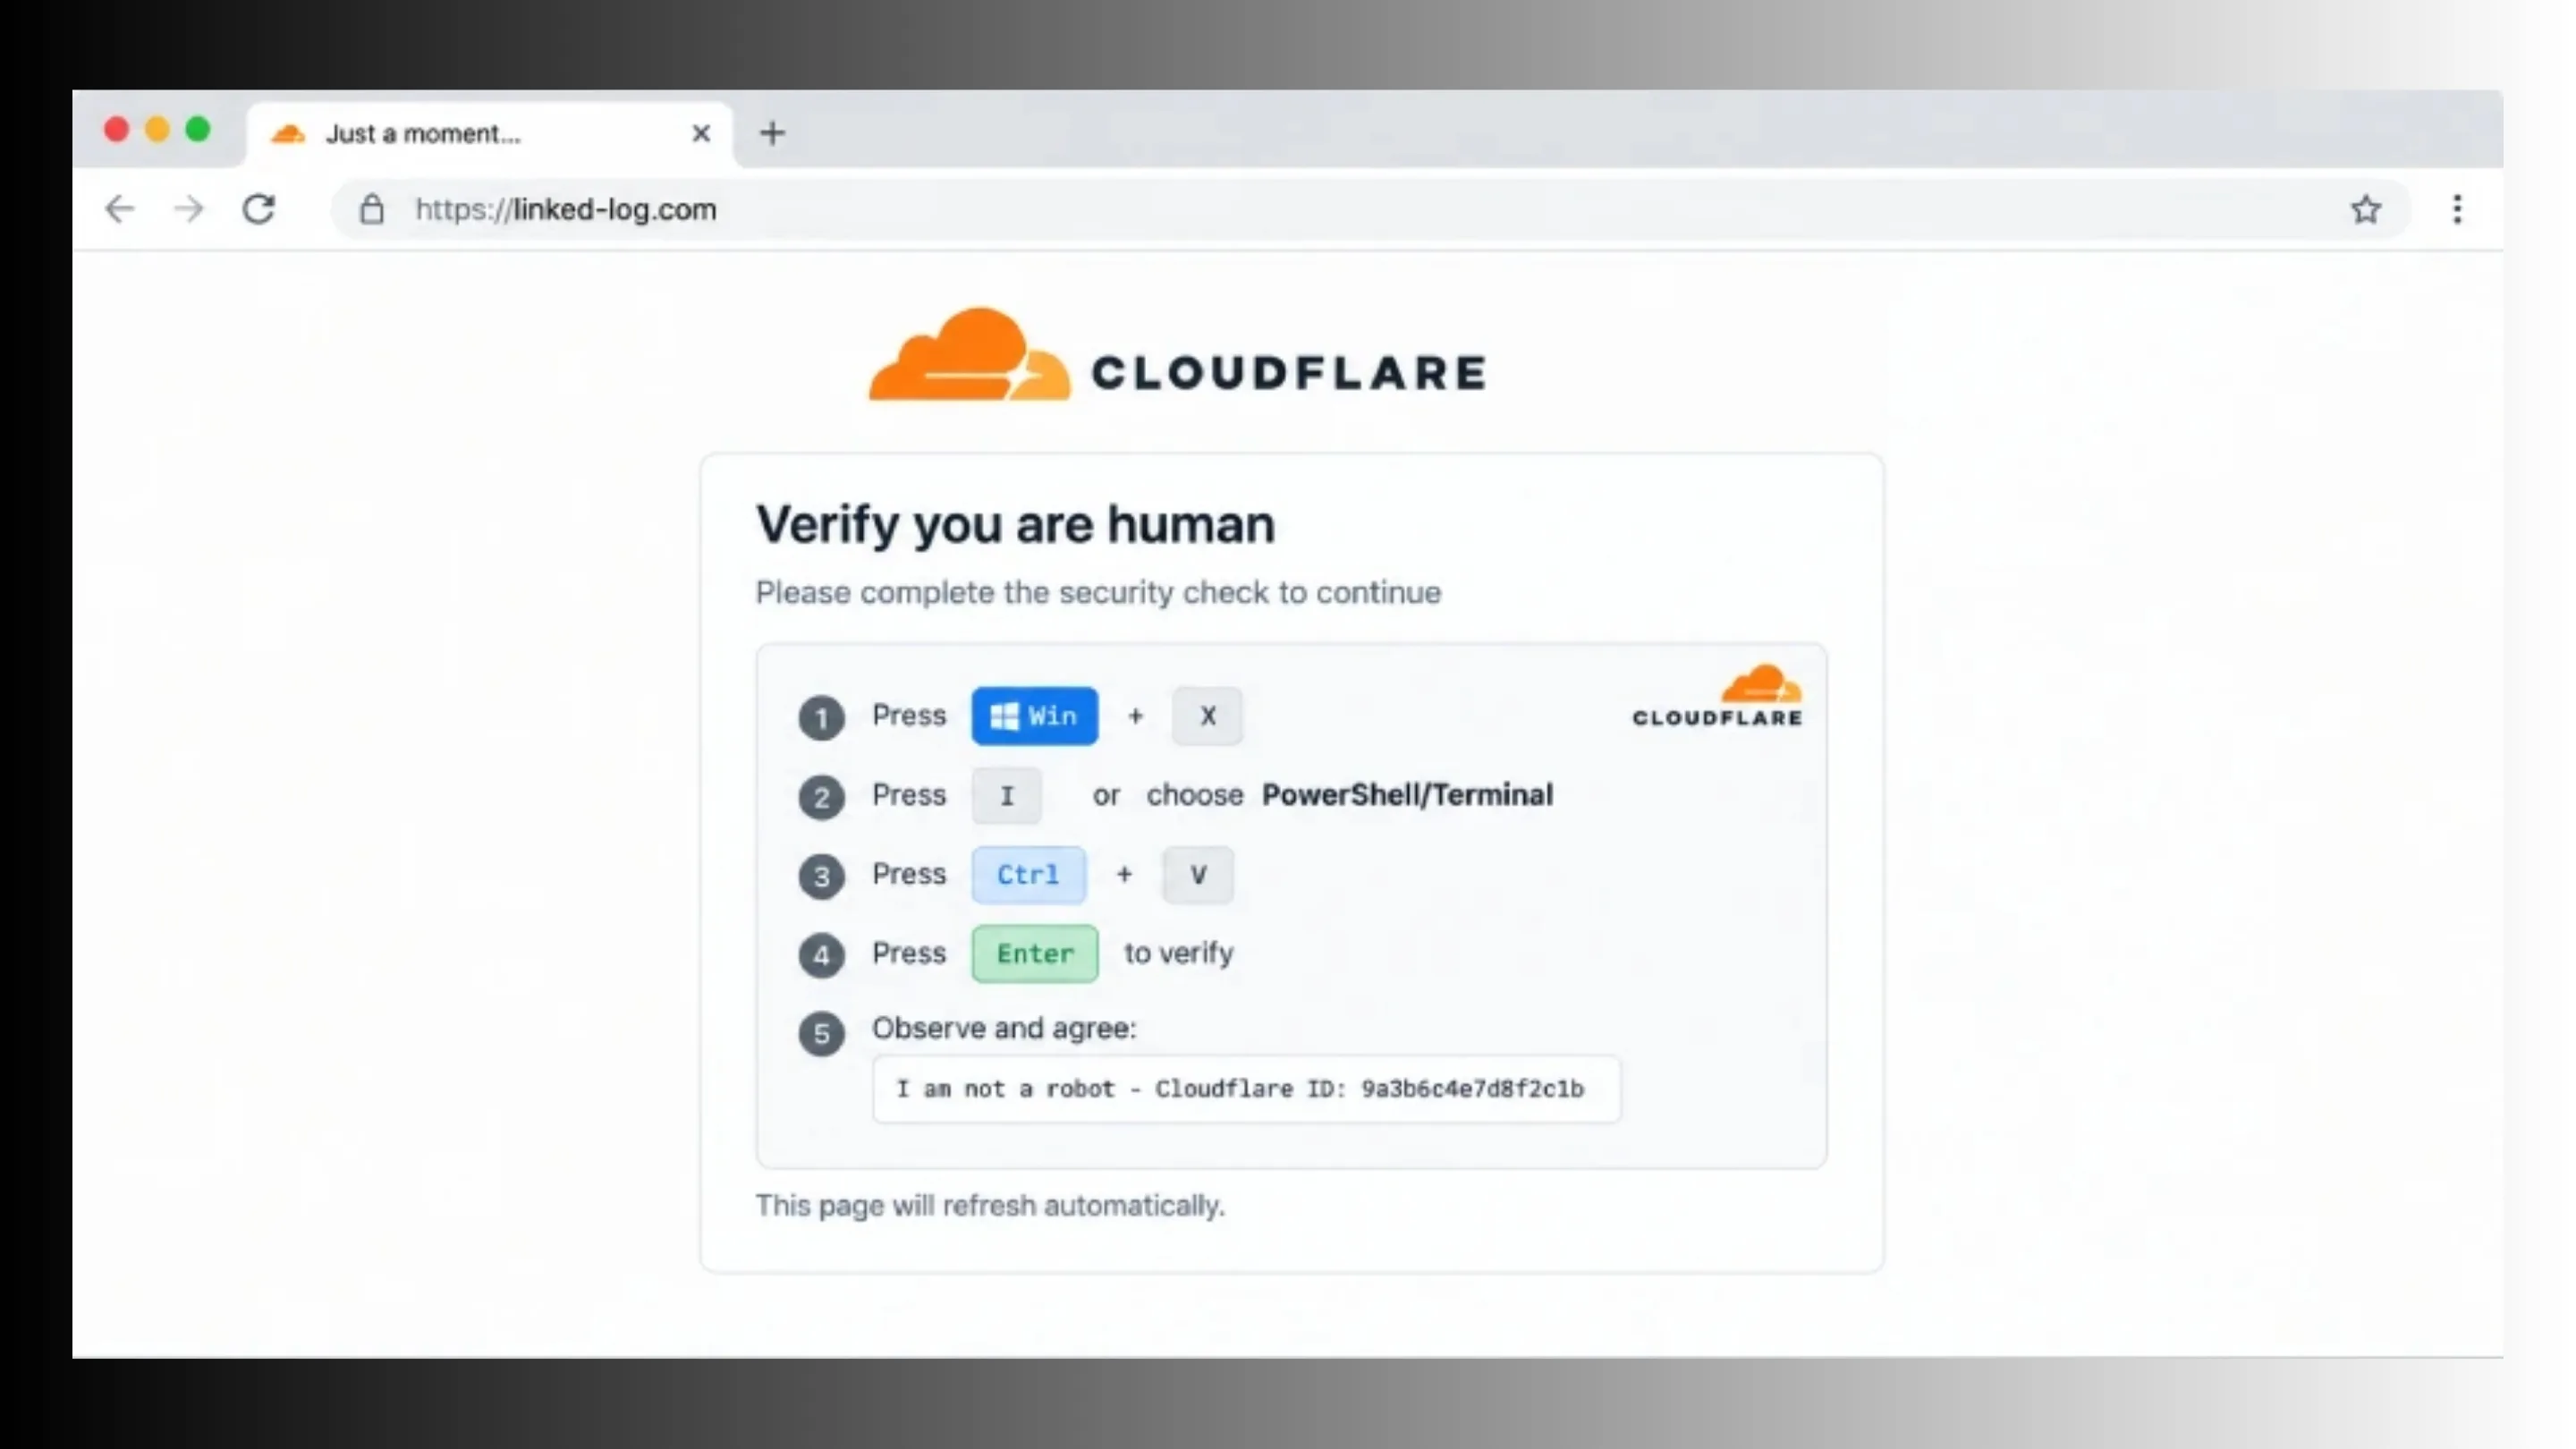Image resolution: width=2576 pixels, height=1449 pixels.
Task: Click the V key in step 3
Action: point(1198,875)
